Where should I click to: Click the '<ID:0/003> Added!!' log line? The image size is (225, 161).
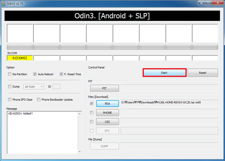[x=20, y=113]
